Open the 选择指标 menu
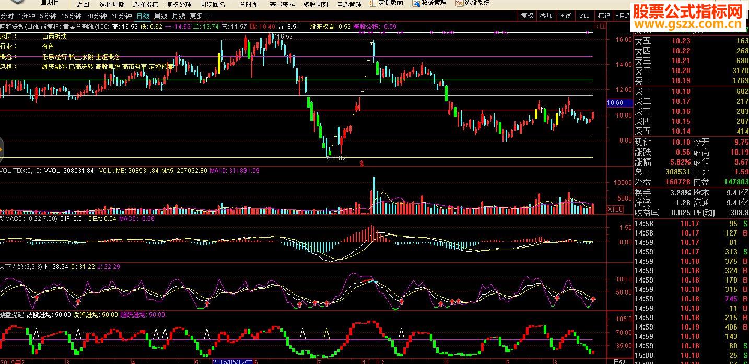Image resolution: width=749 pixels, height=364 pixels. 145,4
